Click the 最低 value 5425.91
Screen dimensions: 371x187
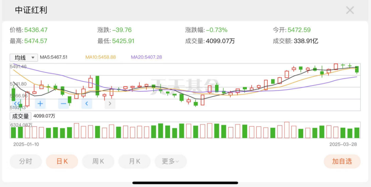click(x=123, y=41)
